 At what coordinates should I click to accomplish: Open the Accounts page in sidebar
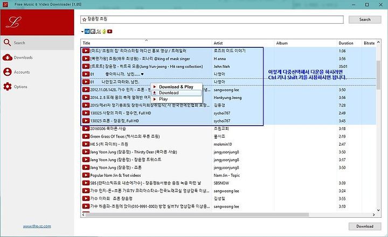(x=37, y=72)
